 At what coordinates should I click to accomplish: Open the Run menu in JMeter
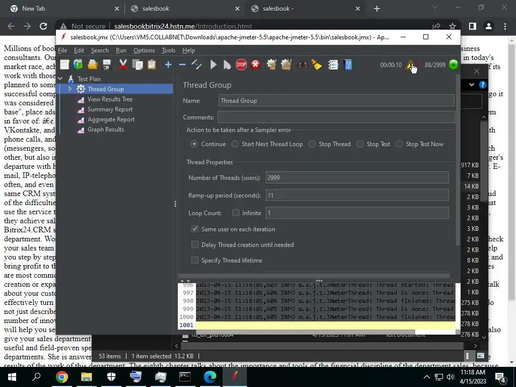121,50
